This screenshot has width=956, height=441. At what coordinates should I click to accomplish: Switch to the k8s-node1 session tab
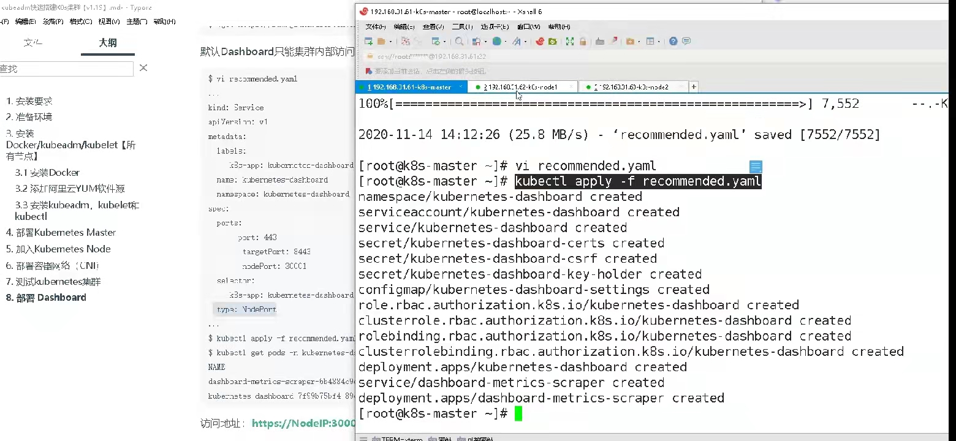(523, 87)
